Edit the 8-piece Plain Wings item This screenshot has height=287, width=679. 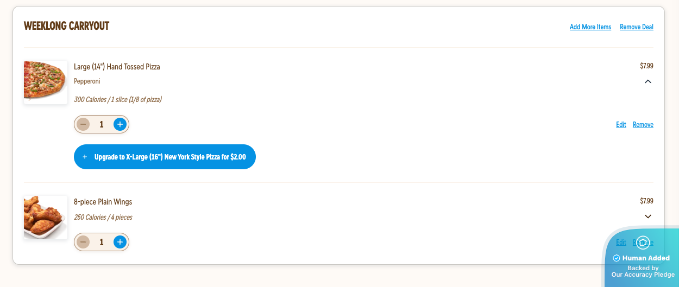621,242
